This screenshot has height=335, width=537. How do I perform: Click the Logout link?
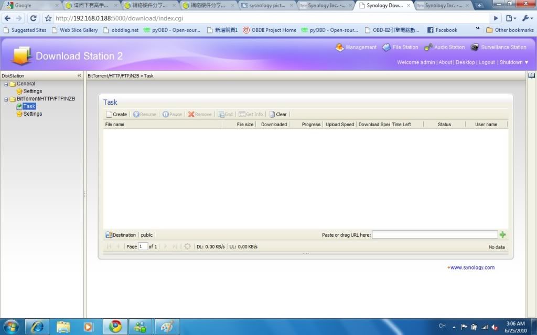(487, 62)
